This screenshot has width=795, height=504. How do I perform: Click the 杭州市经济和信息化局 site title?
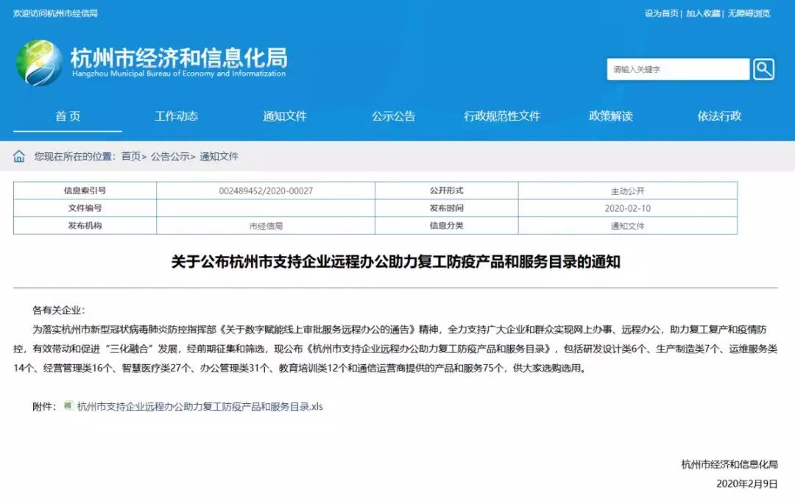coord(178,58)
